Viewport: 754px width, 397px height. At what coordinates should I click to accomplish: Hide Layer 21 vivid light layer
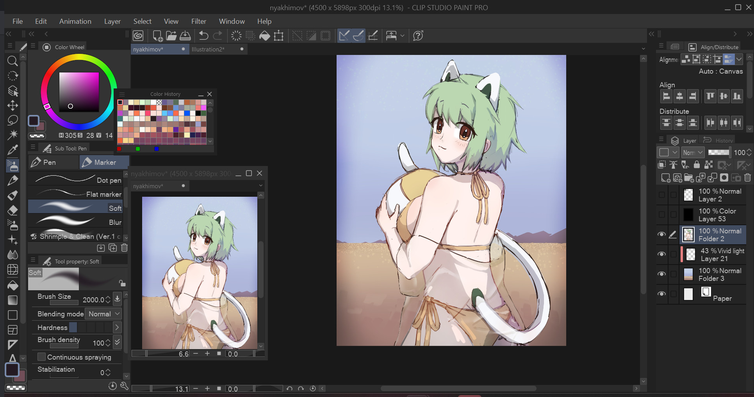[661, 254]
